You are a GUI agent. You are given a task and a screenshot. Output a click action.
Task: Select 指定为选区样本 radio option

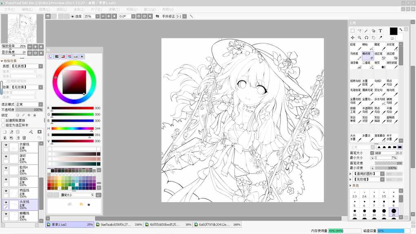click(x=3, y=125)
